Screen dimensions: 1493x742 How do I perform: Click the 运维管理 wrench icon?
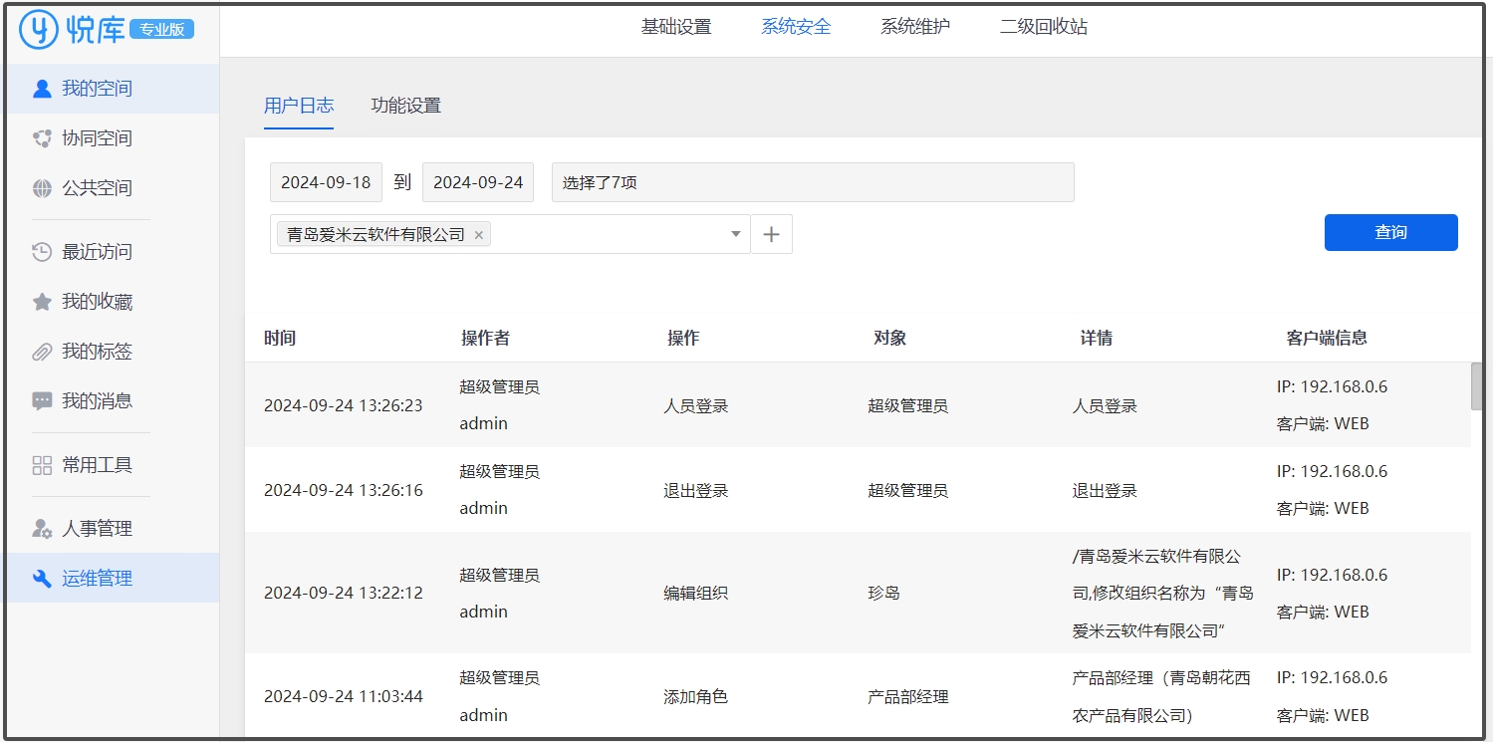[x=42, y=579]
